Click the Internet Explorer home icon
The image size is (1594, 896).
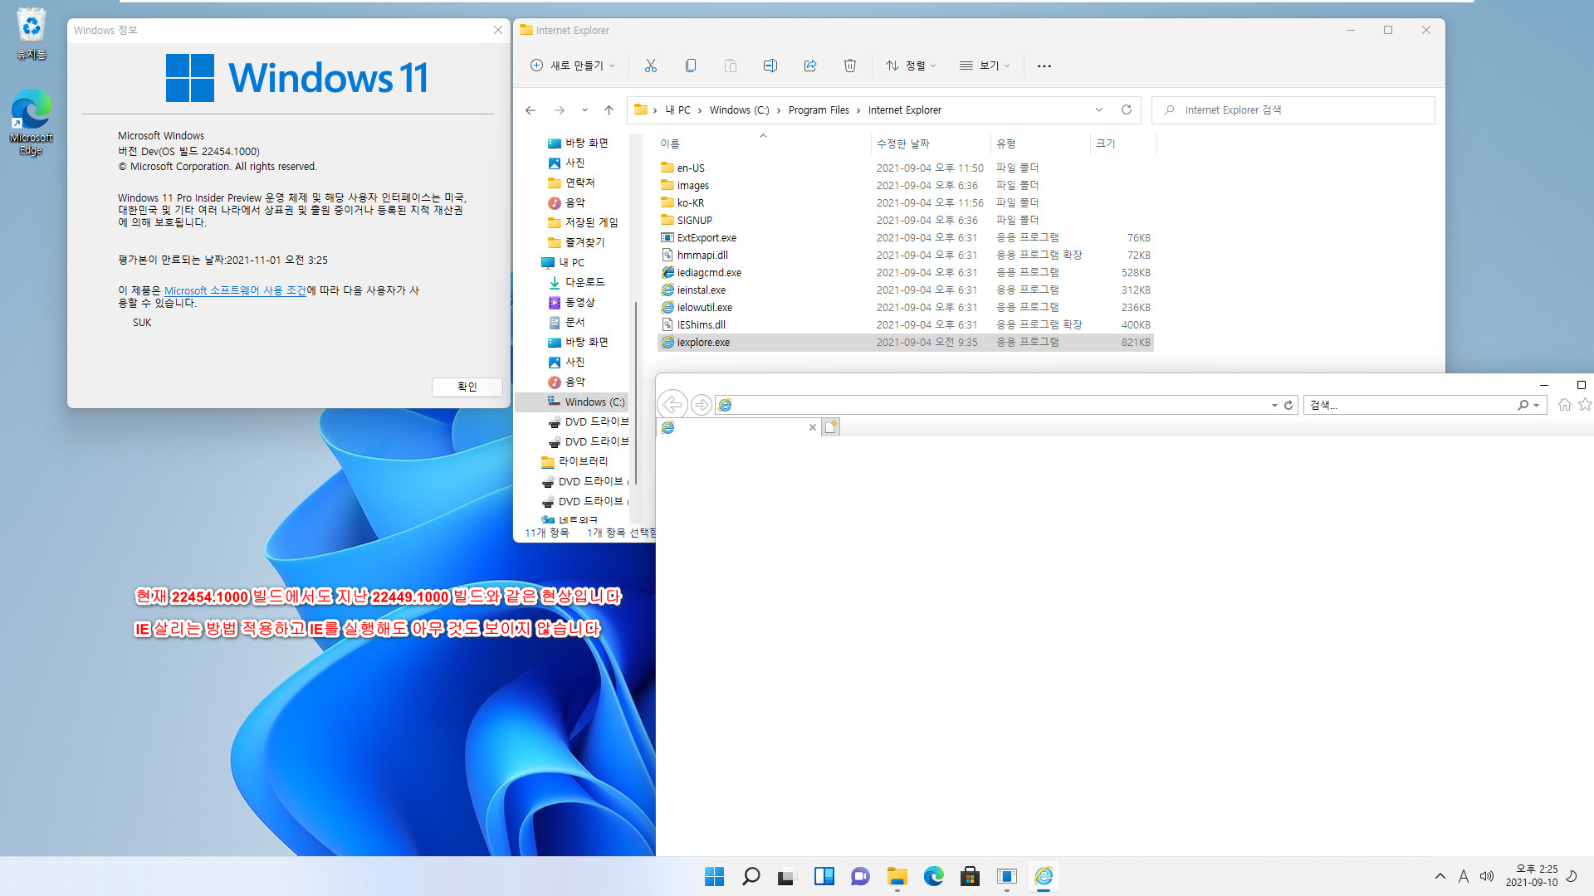click(1564, 405)
